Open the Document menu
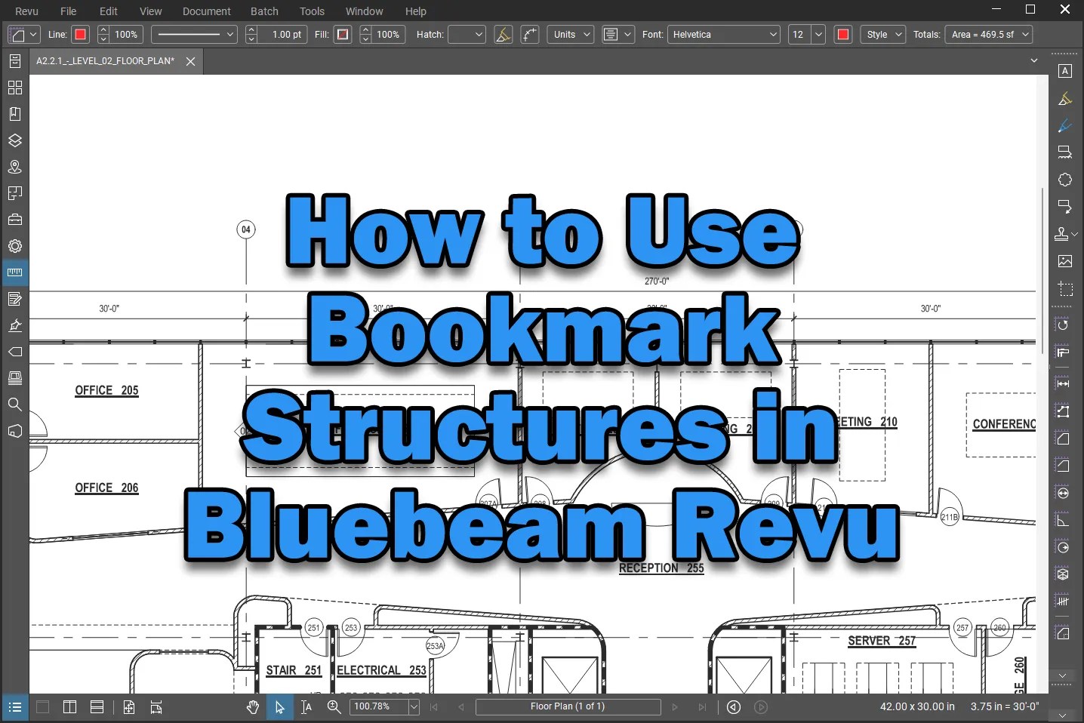This screenshot has width=1084, height=723. 207,11
